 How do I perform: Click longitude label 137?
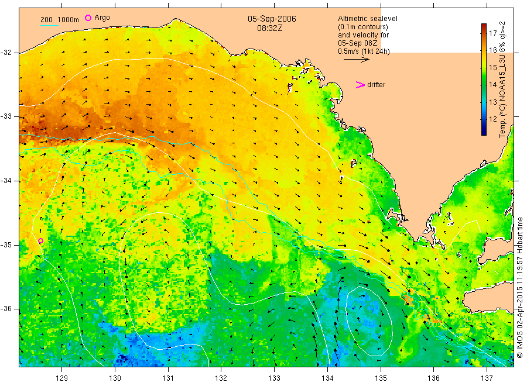coord(487,378)
